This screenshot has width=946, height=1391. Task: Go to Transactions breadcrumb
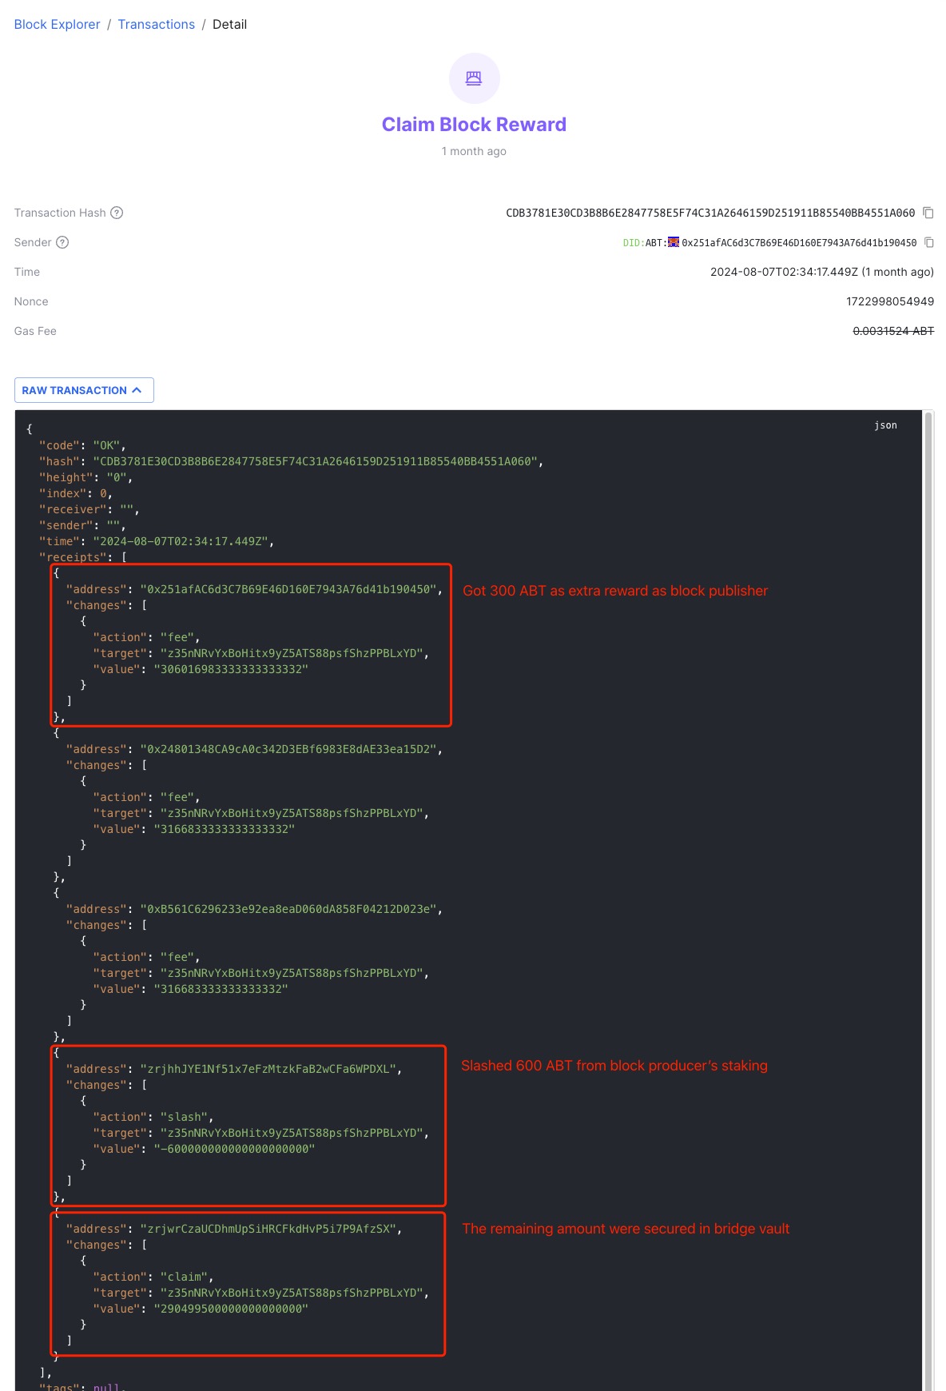coord(156,24)
